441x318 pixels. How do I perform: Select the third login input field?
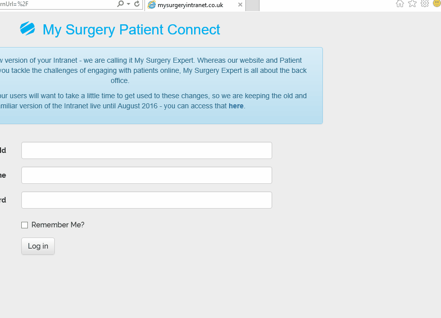(x=146, y=200)
